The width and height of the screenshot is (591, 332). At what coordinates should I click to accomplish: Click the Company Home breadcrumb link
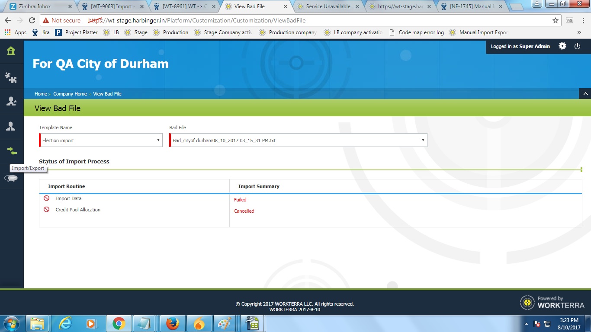[x=70, y=94]
